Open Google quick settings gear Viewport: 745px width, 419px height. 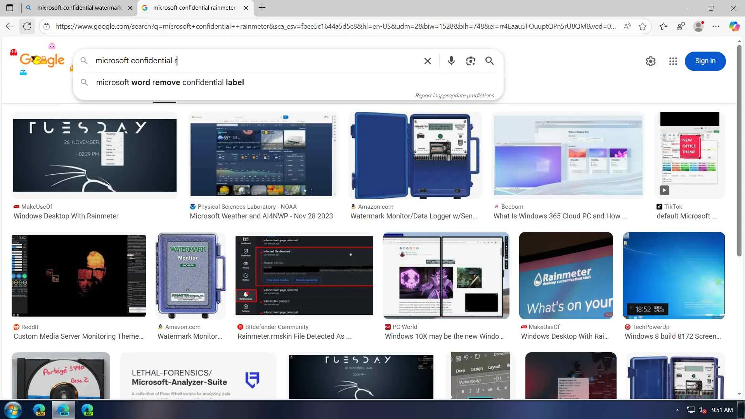coord(650,61)
